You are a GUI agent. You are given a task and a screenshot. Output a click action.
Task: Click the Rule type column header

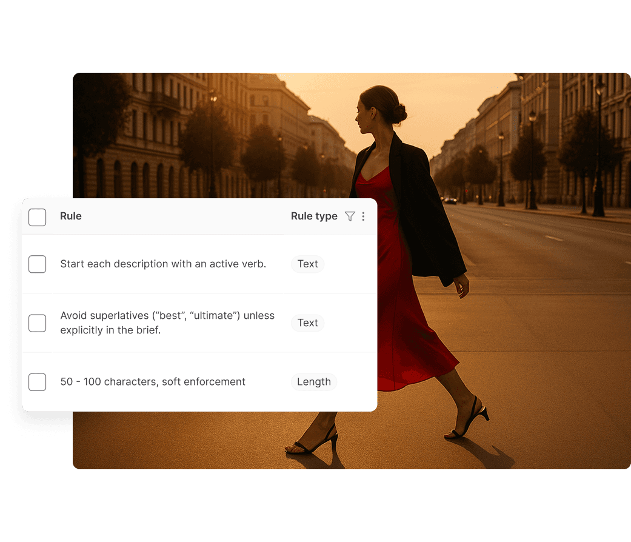pos(314,216)
